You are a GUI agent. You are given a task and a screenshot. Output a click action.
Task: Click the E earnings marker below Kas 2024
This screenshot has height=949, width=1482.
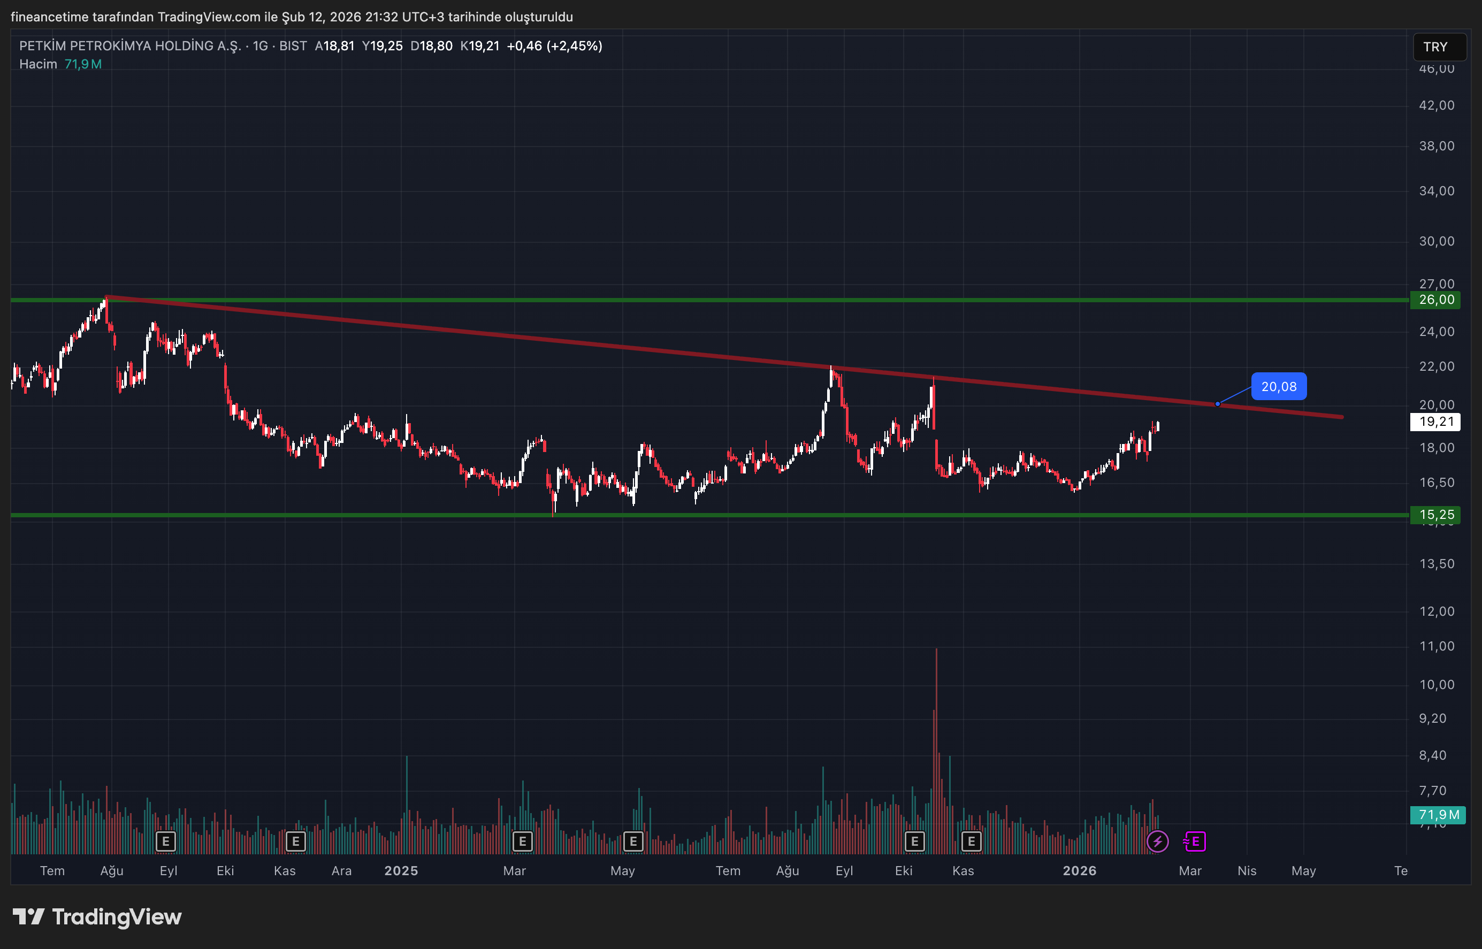(x=296, y=841)
